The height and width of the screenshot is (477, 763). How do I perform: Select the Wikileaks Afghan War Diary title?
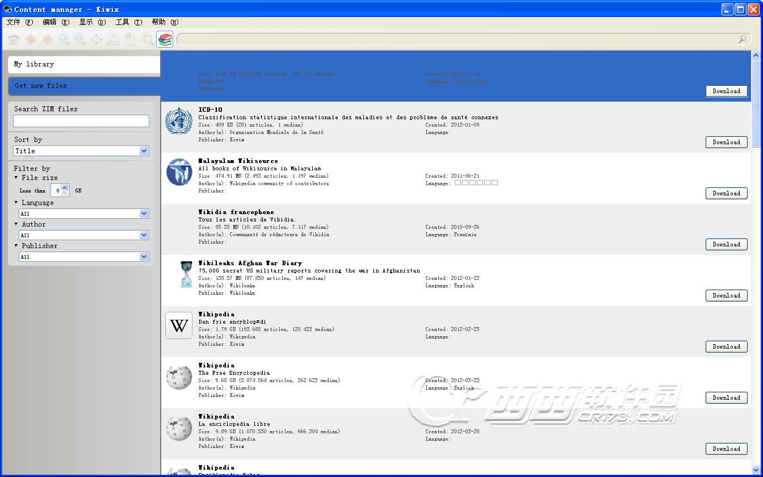click(x=250, y=263)
